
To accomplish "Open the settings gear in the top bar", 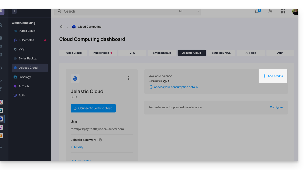I will pyautogui.click(x=270, y=11).
